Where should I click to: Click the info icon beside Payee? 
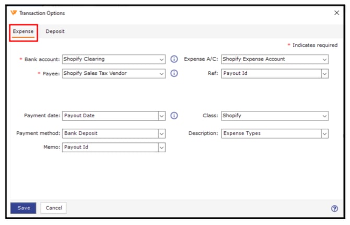[174, 73]
